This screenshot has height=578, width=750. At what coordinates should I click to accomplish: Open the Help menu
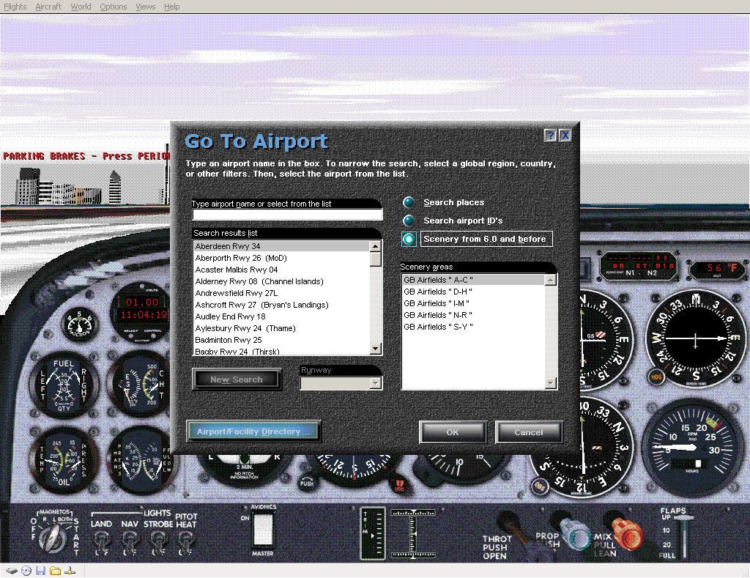(171, 7)
